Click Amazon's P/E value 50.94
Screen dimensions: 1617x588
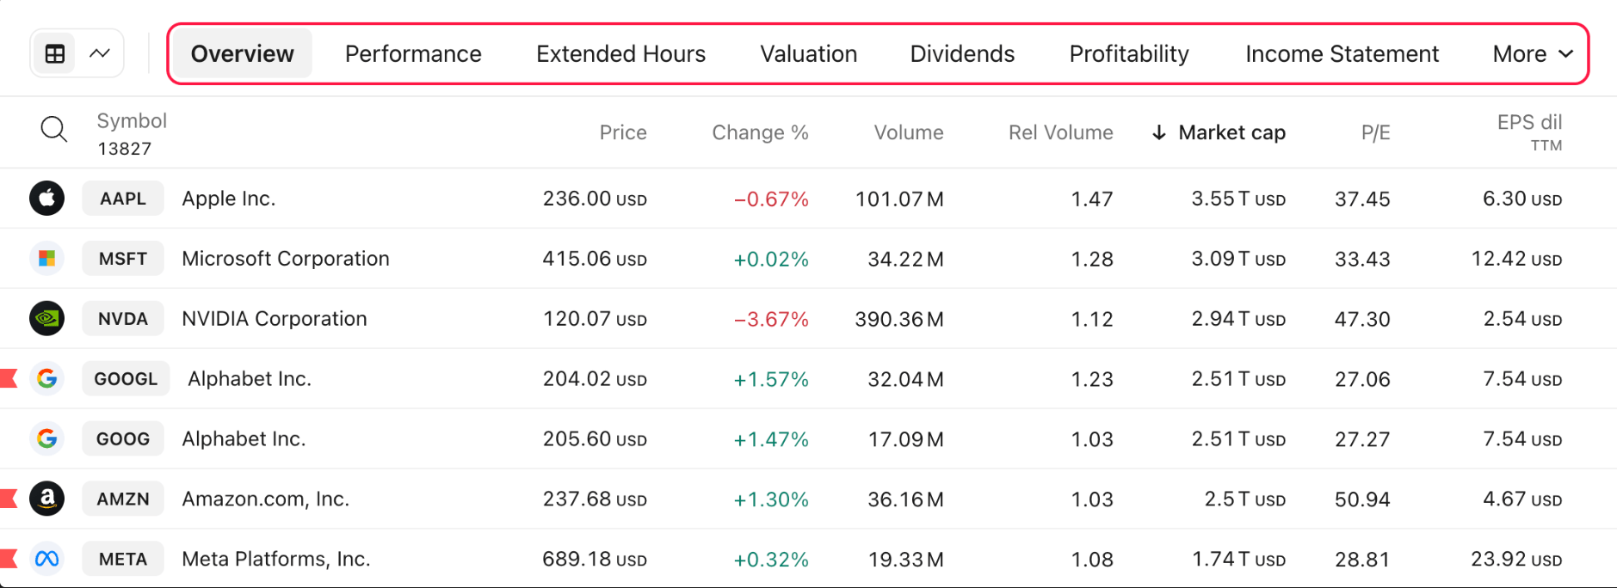1362,499
